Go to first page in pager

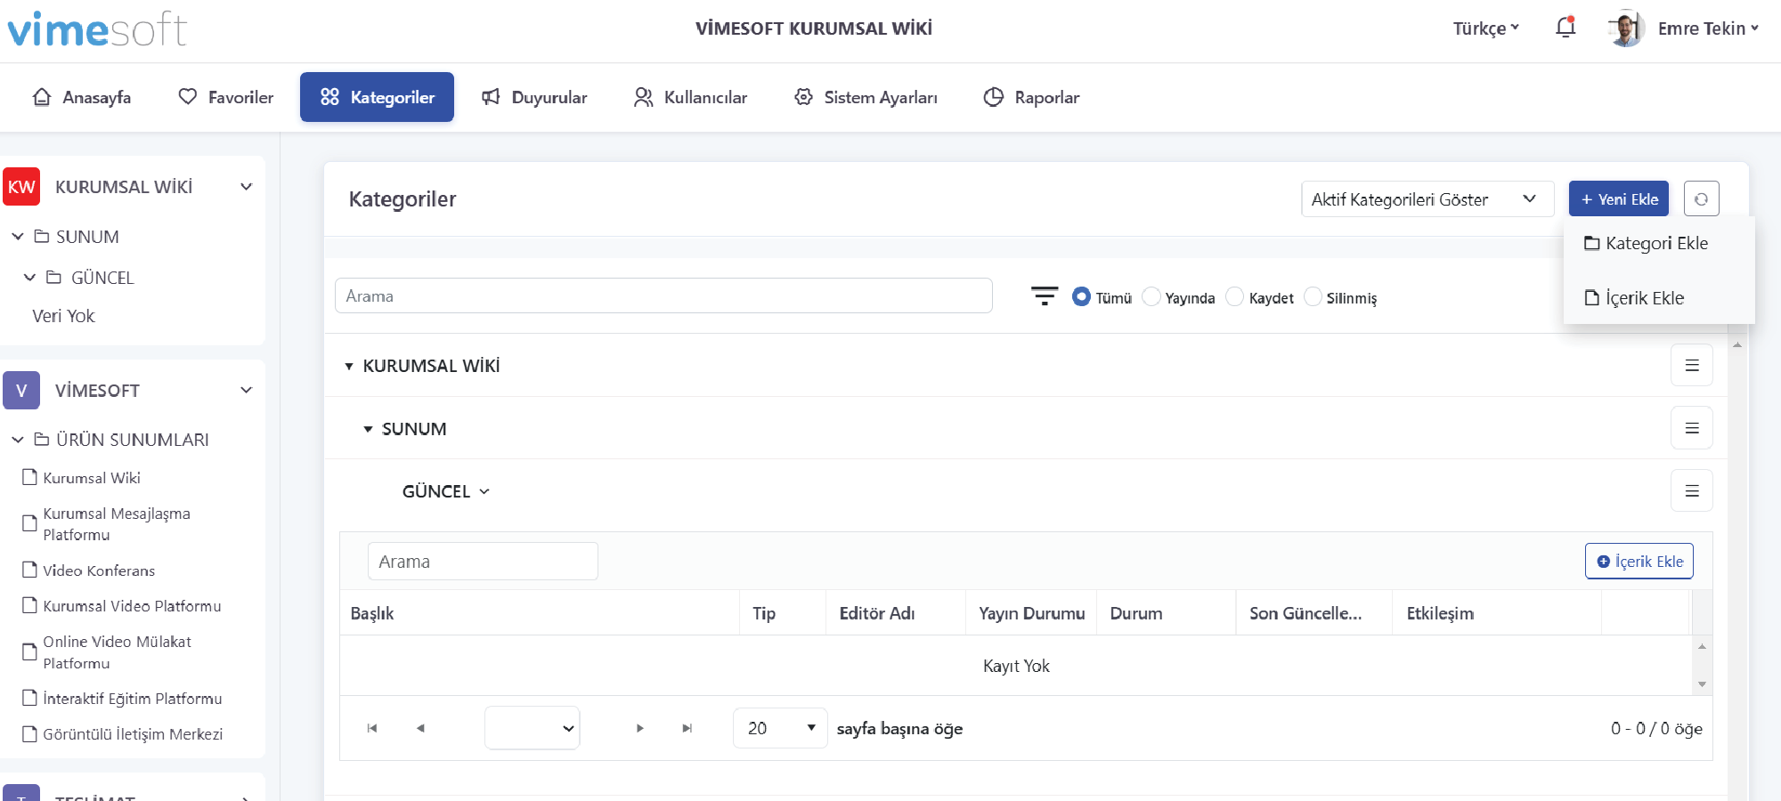coord(372,728)
